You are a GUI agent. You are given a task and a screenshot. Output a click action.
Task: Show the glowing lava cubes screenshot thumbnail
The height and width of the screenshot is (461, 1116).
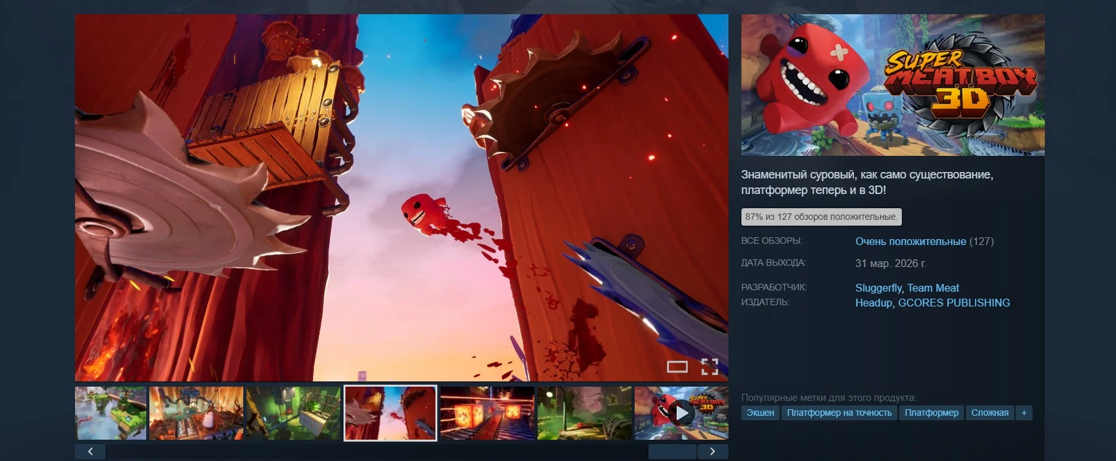pos(487,413)
